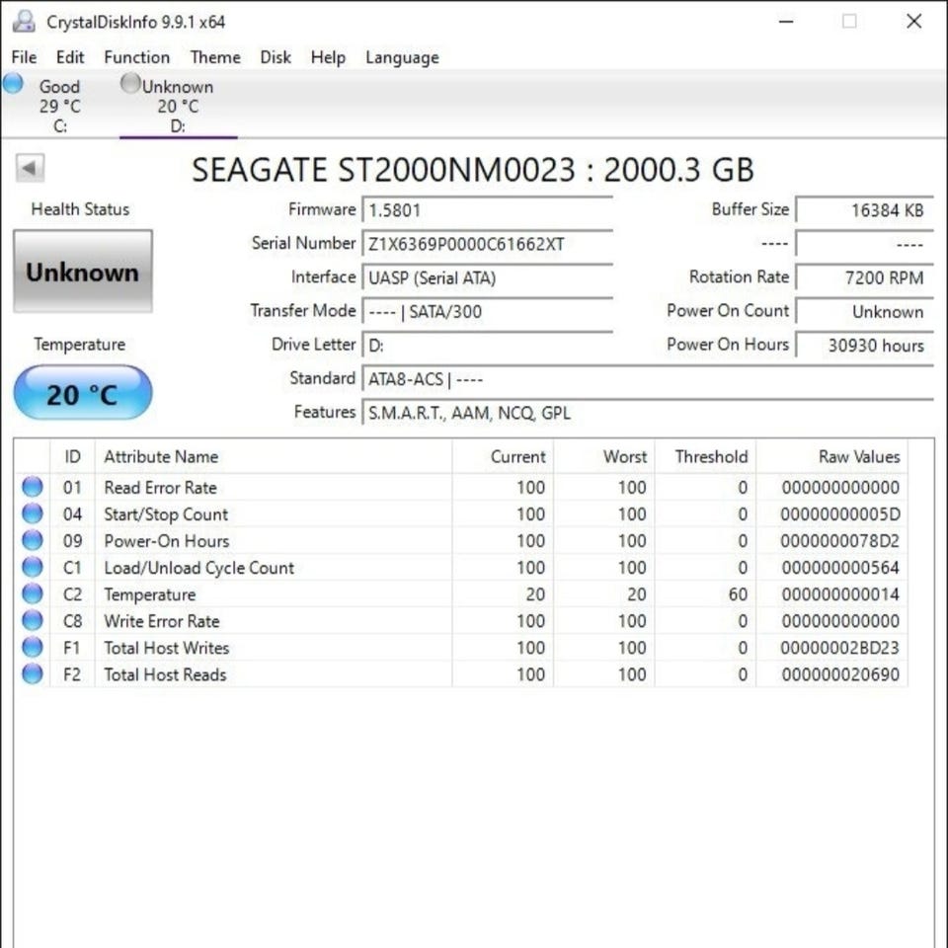Click the Health Status label
The image size is (948, 948).
point(80,209)
